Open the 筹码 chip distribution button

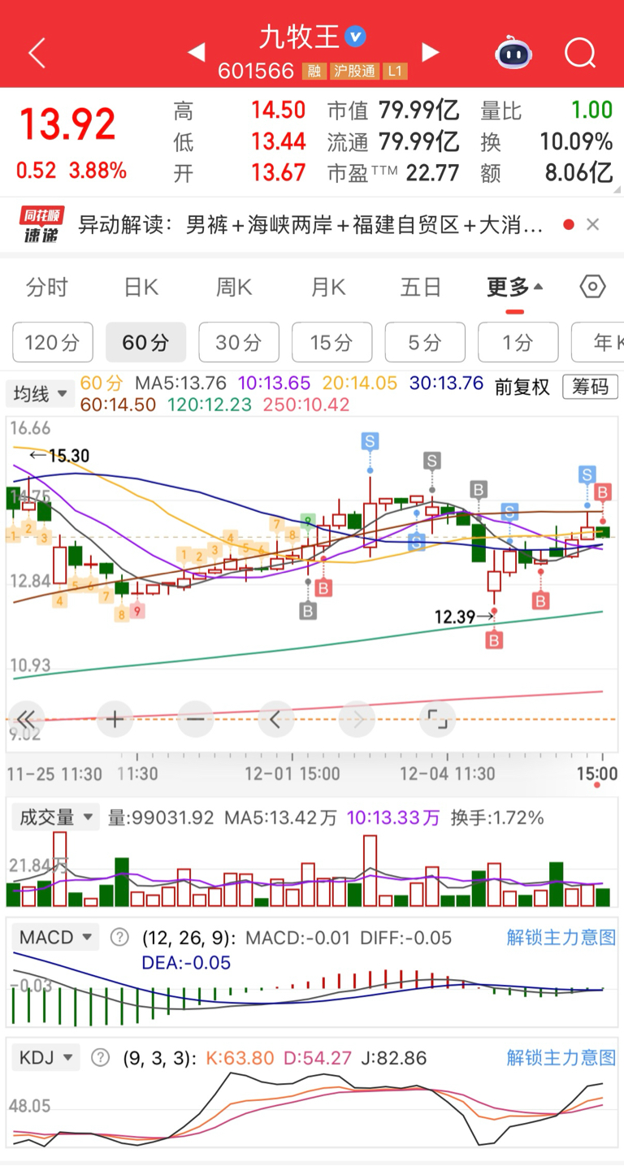591,387
